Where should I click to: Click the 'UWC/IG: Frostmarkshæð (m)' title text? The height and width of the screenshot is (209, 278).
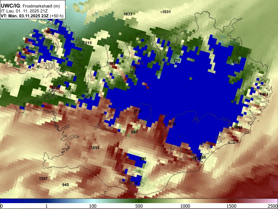[x=30, y=6]
